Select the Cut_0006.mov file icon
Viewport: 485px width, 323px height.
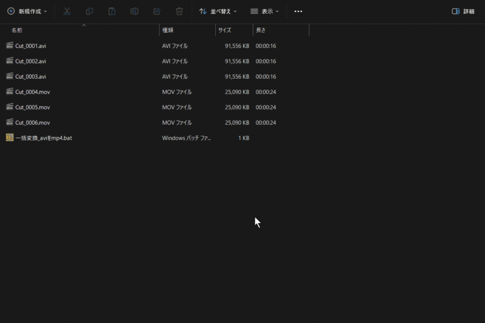pos(10,122)
